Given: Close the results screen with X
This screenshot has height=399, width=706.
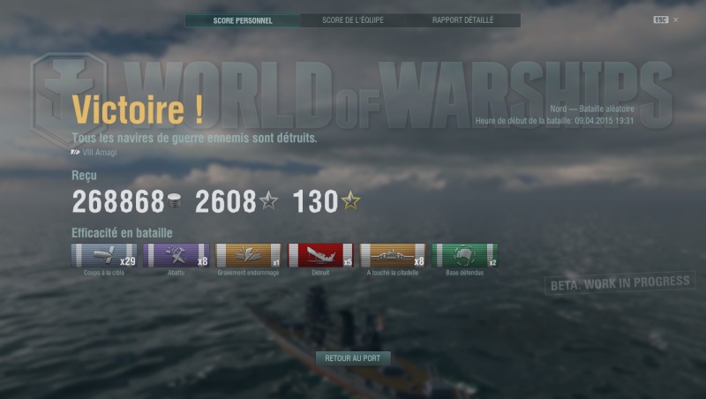Looking at the screenshot, I should point(676,19).
